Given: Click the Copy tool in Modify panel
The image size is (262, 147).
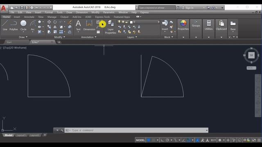Looking at the screenshot, I should 49,27.
